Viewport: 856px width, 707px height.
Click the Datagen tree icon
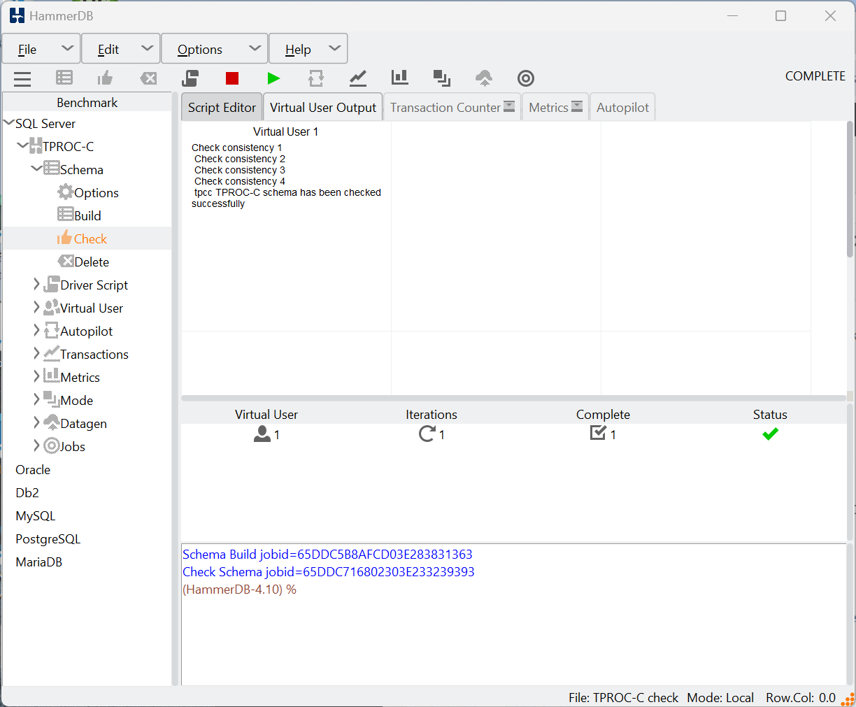pyautogui.click(x=52, y=422)
